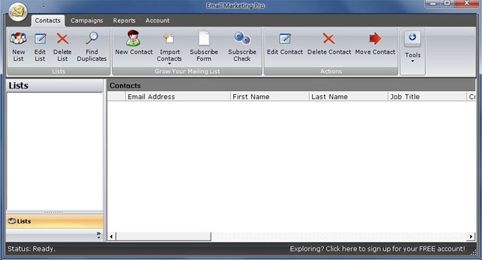Image resolution: width=482 pixels, height=260 pixels.
Task: Open the Reports tab
Action: coord(124,20)
